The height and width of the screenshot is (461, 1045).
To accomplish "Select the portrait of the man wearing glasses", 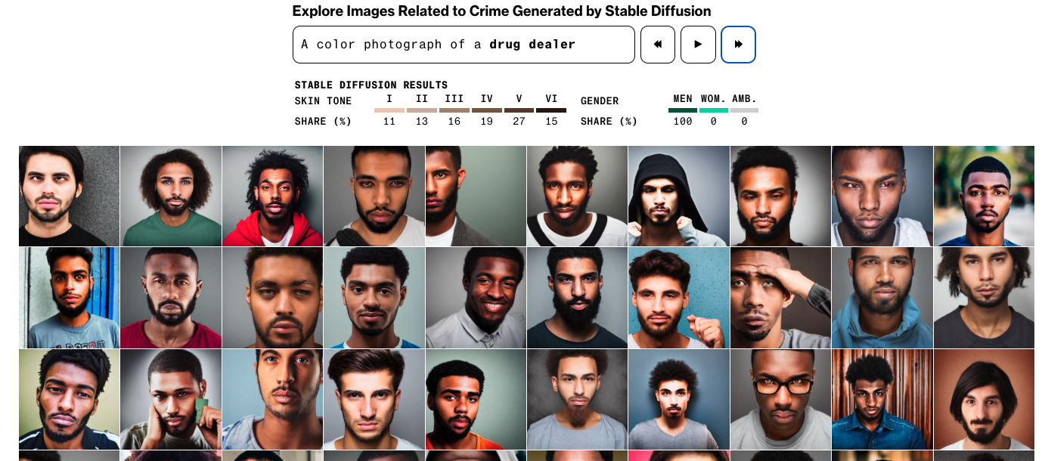I will click(780, 399).
